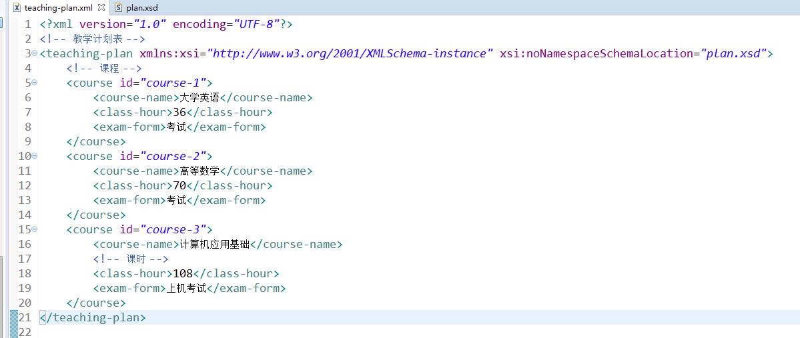
Task: Click the "course-3" id value
Action: pyautogui.click(x=173, y=230)
